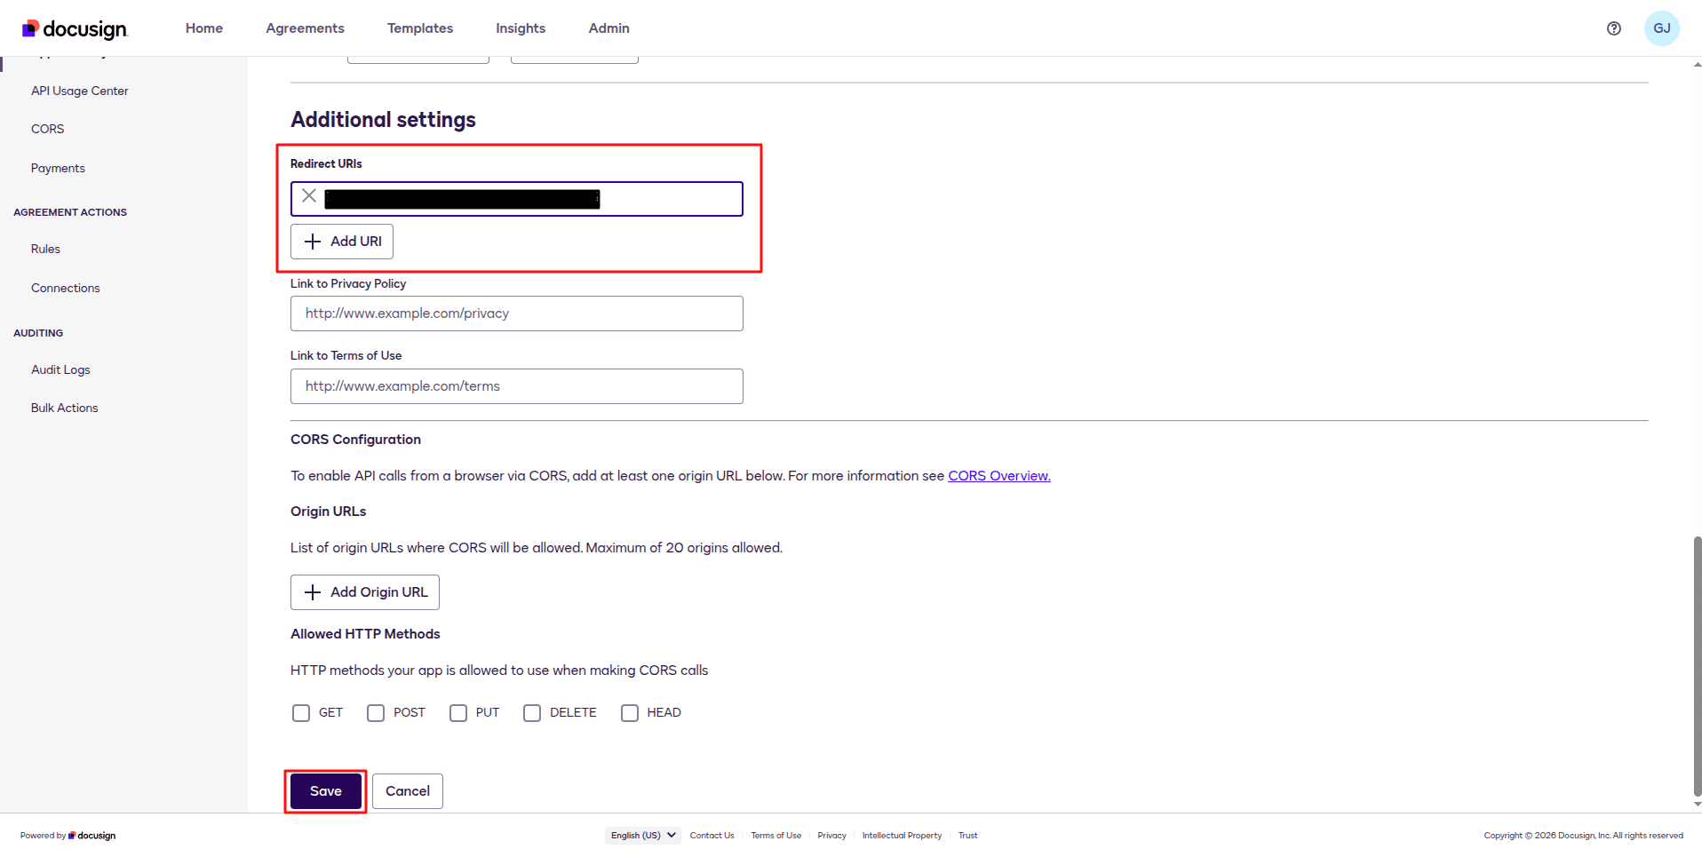Check the PUT method checkbox
This screenshot has width=1702, height=857.
tap(458, 713)
